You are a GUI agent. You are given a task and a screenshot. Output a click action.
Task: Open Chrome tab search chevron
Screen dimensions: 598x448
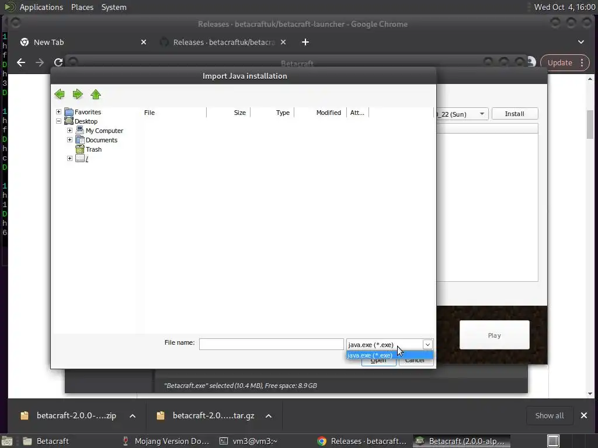tap(581, 42)
